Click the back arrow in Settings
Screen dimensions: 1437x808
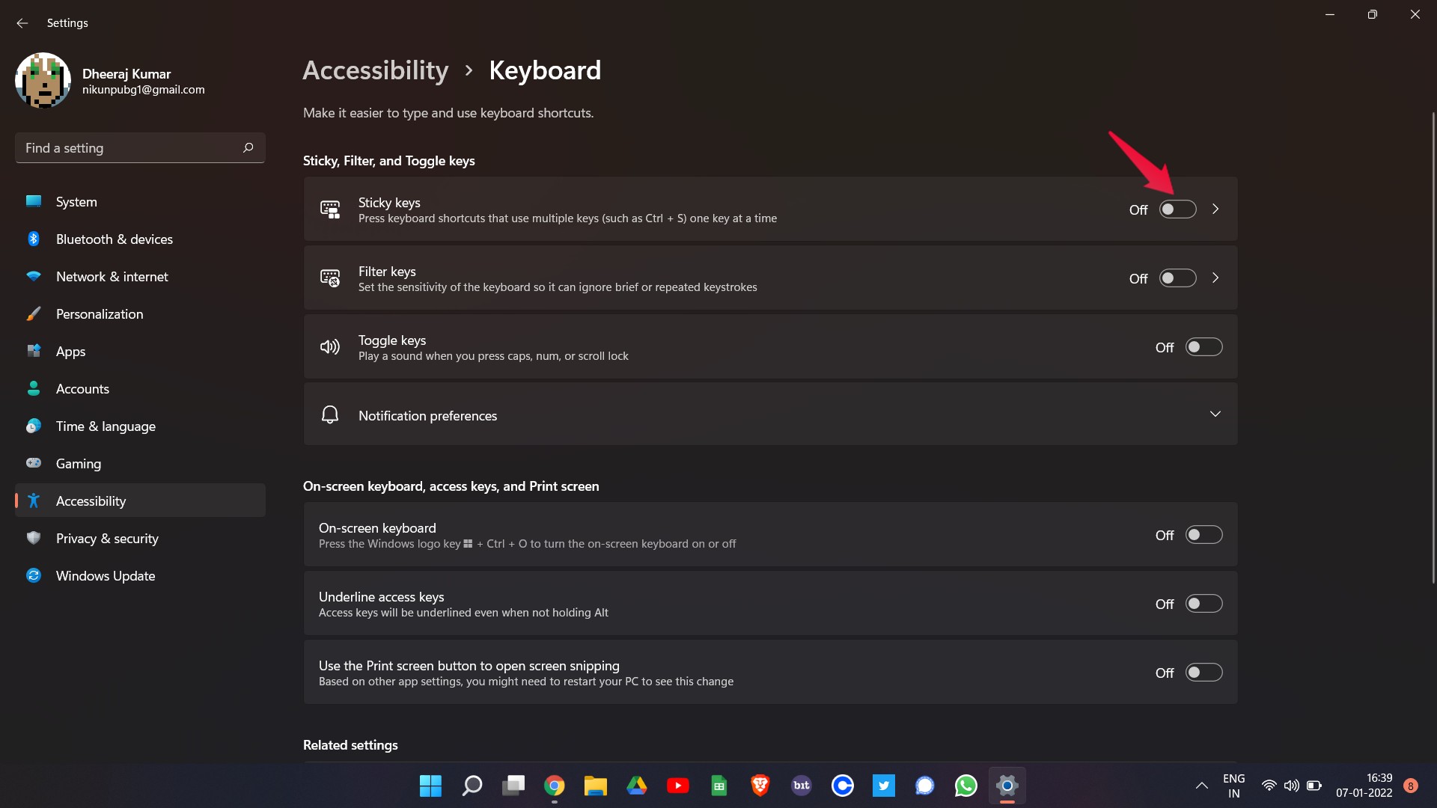tap(22, 23)
